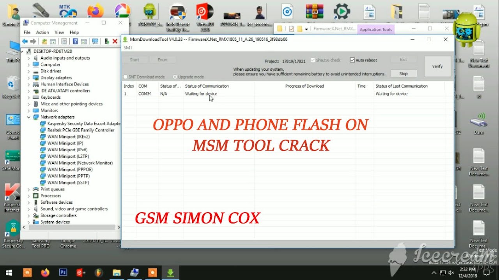The height and width of the screenshot is (280, 499).
Task: Select WAN Miniport (Network Monitor) adapter
Action: (80, 163)
